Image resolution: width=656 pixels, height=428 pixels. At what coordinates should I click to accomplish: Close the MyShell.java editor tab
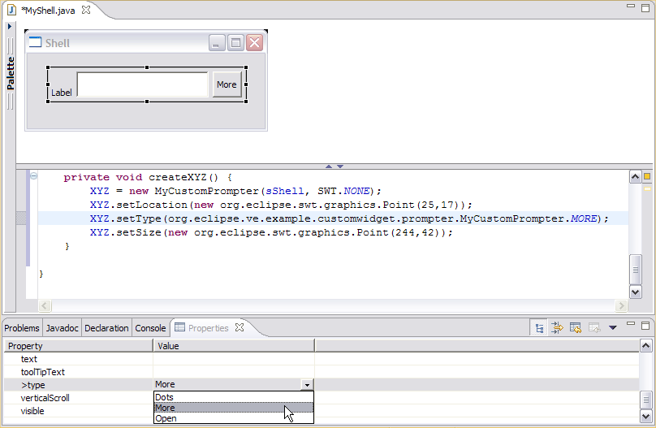click(86, 10)
